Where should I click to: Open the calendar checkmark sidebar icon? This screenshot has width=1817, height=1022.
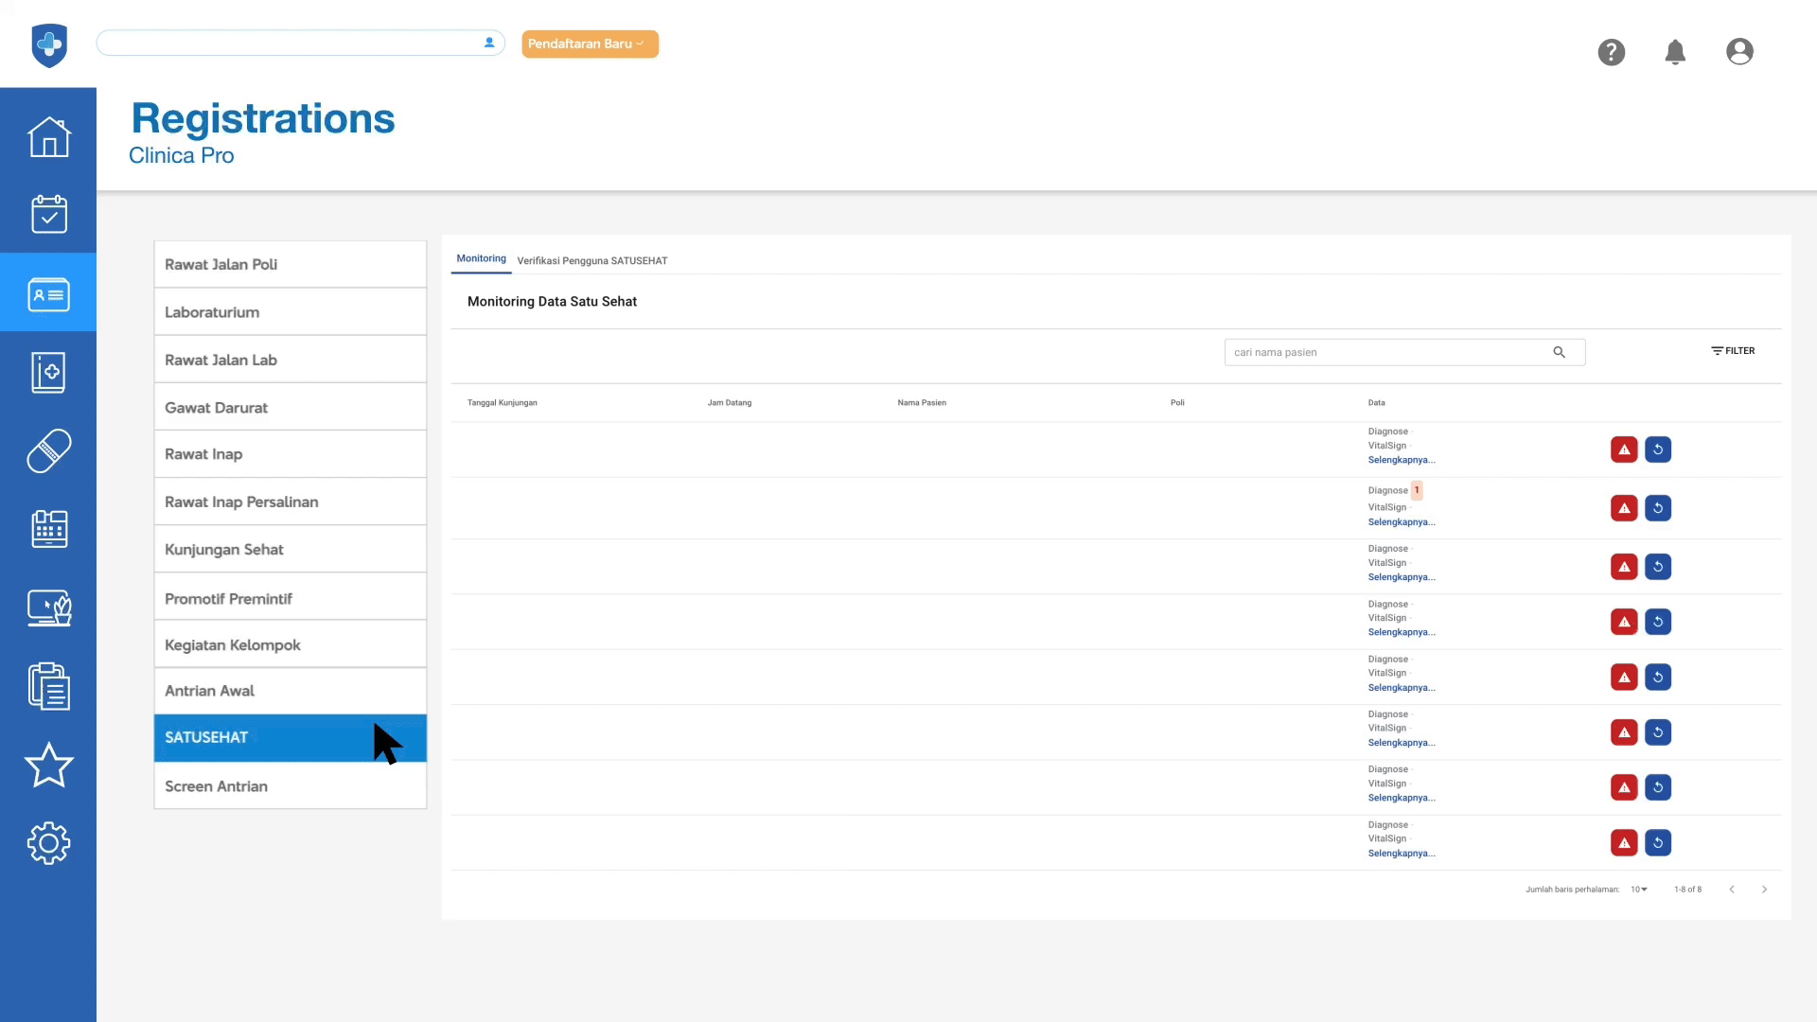(48, 215)
